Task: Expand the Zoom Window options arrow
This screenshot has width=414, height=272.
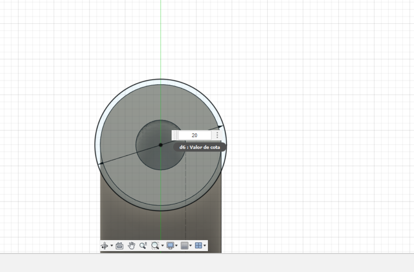Action: pos(162,246)
